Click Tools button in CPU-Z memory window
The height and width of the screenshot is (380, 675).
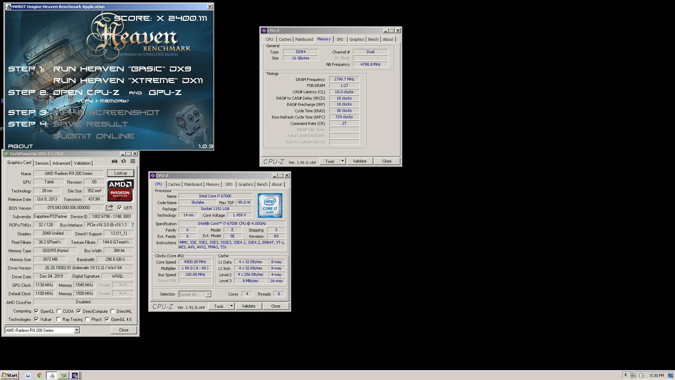click(330, 161)
